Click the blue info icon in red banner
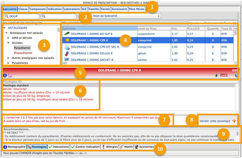 point(5,75)
